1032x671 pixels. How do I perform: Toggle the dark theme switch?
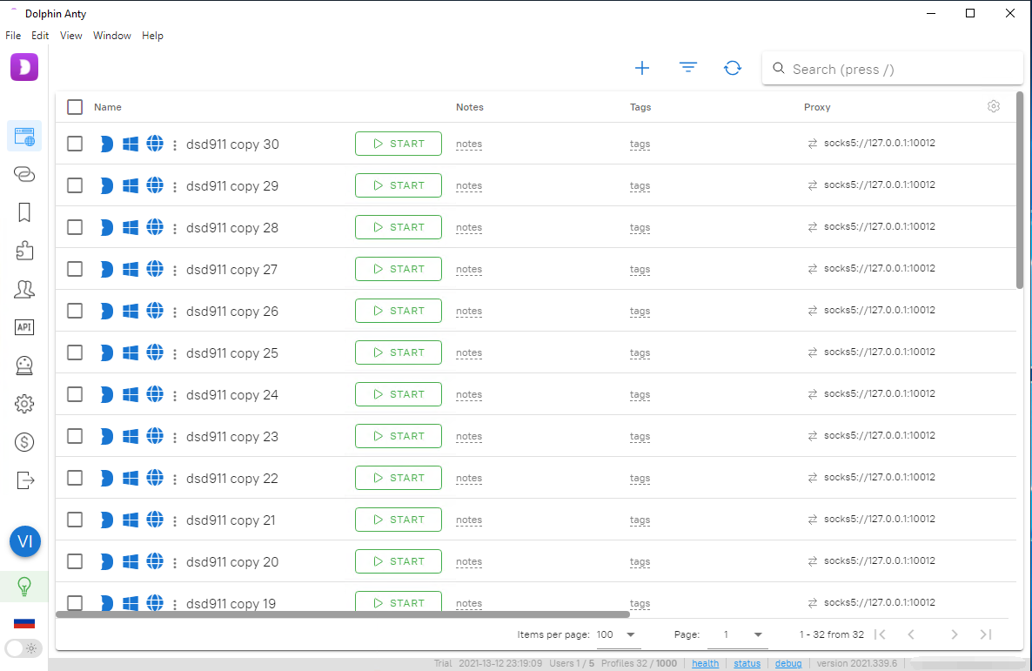coord(23,648)
